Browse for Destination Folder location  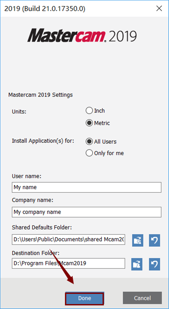137,264
